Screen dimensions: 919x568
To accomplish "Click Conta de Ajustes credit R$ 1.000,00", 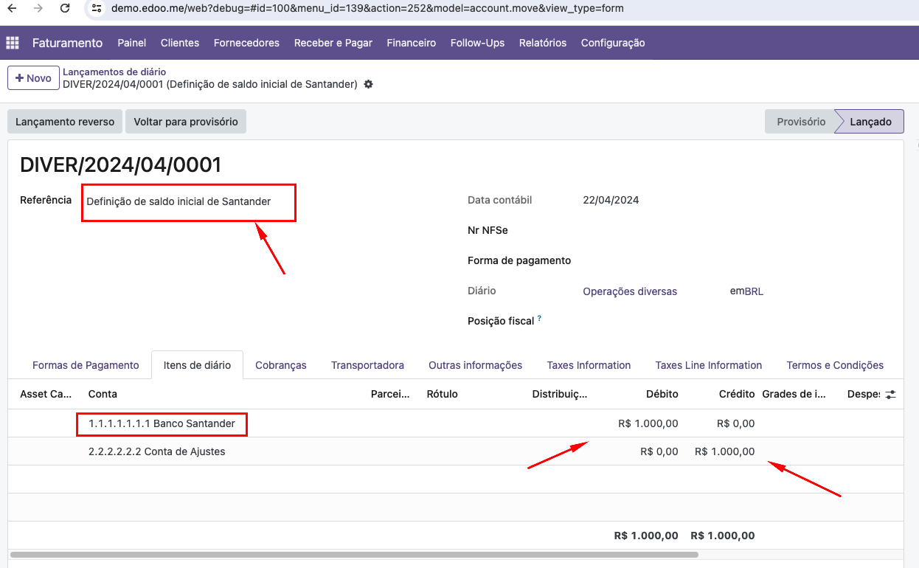I will click(x=725, y=451).
